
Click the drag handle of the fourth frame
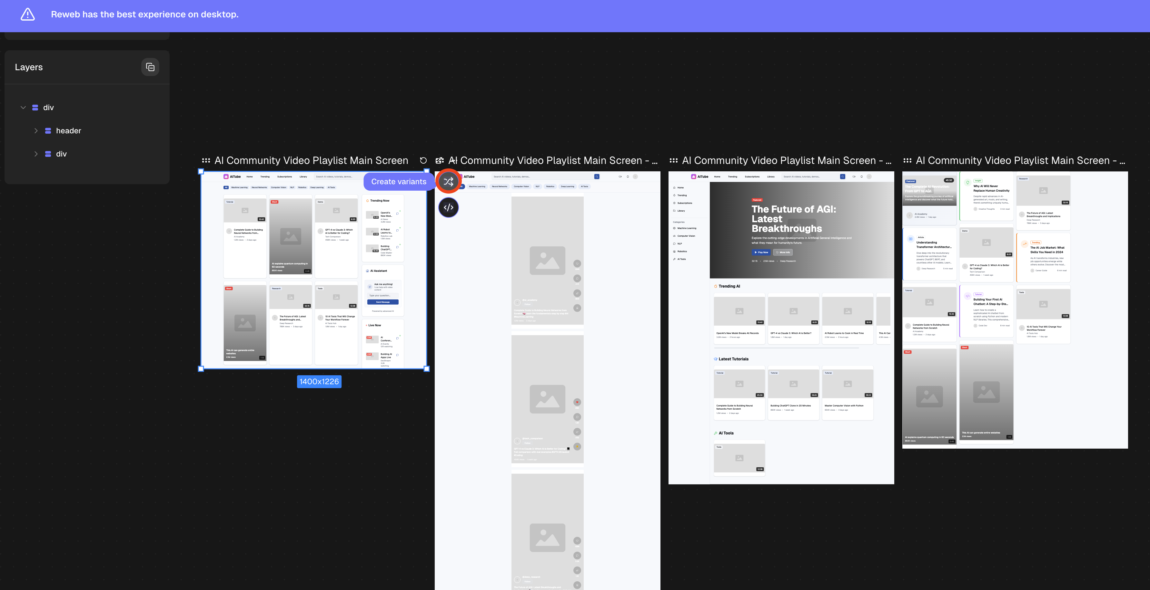point(907,161)
